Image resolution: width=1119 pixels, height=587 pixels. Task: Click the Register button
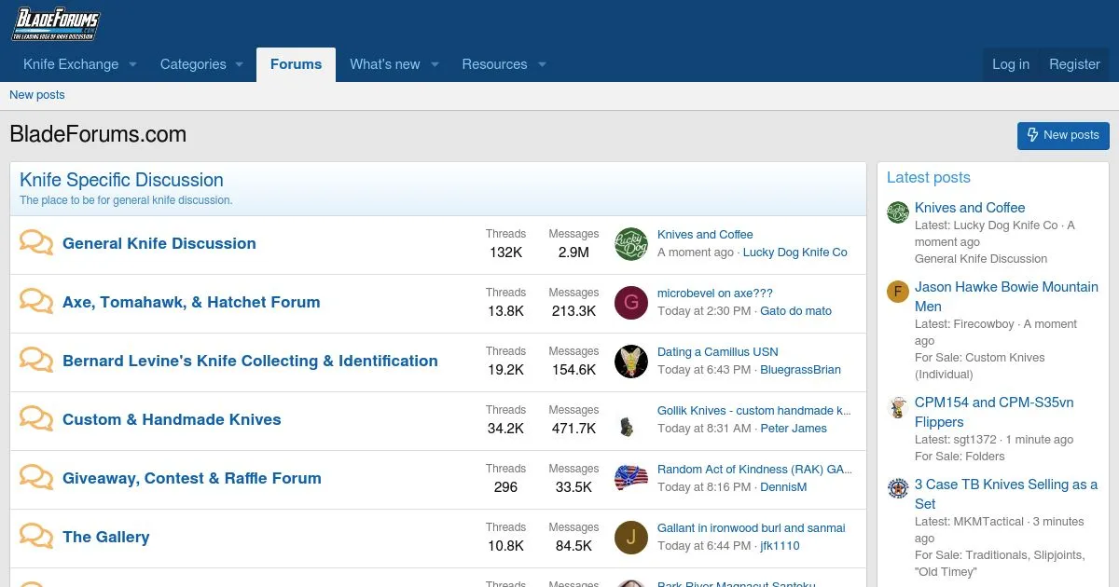(x=1074, y=64)
